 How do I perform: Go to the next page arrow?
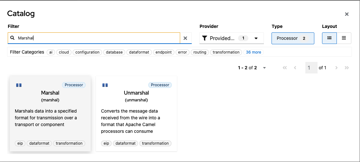coord(337,68)
